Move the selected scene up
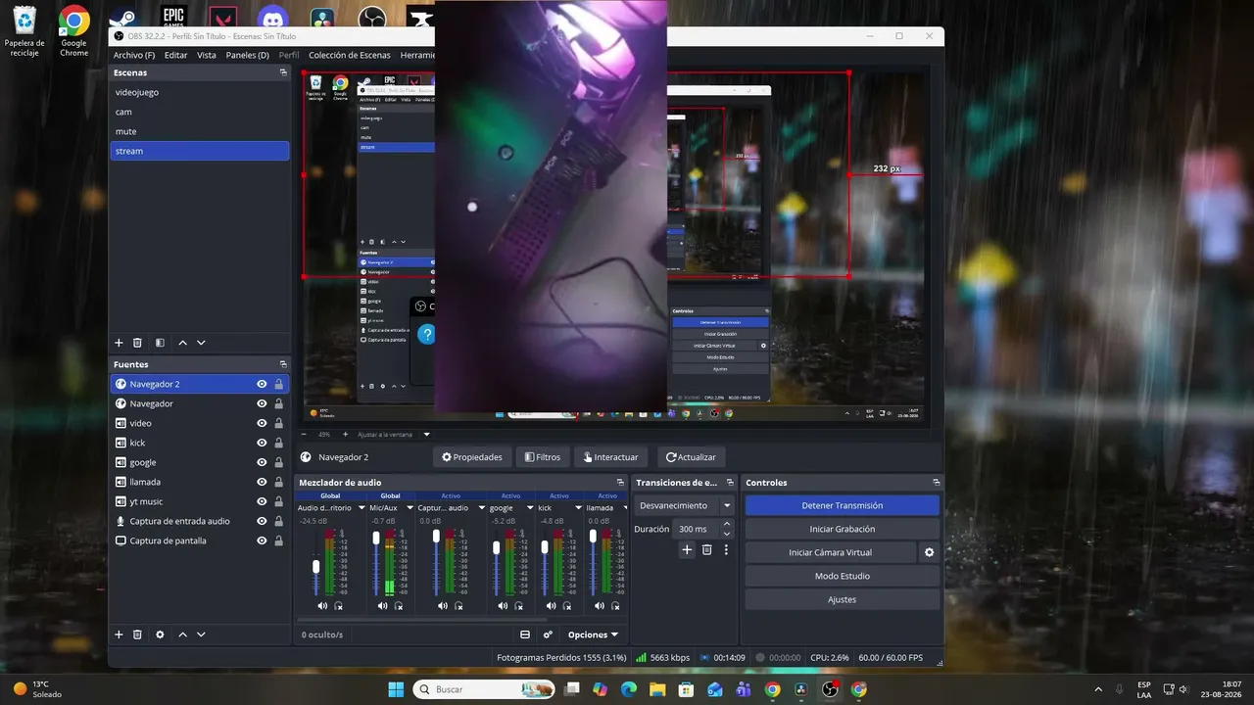 click(182, 343)
